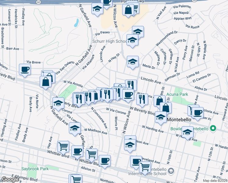Image resolution: width=228 pixels, height=183 pixels.
Task: Select the front shopping bag marker near Via San Delarro
Action: pyautogui.click(x=45, y=83)
